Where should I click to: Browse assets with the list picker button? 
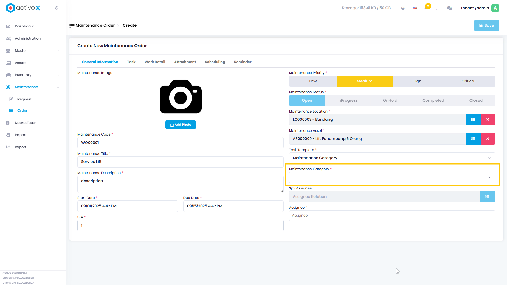(x=473, y=139)
